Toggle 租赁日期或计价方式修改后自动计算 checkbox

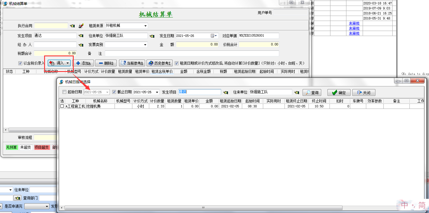click(x=176, y=63)
